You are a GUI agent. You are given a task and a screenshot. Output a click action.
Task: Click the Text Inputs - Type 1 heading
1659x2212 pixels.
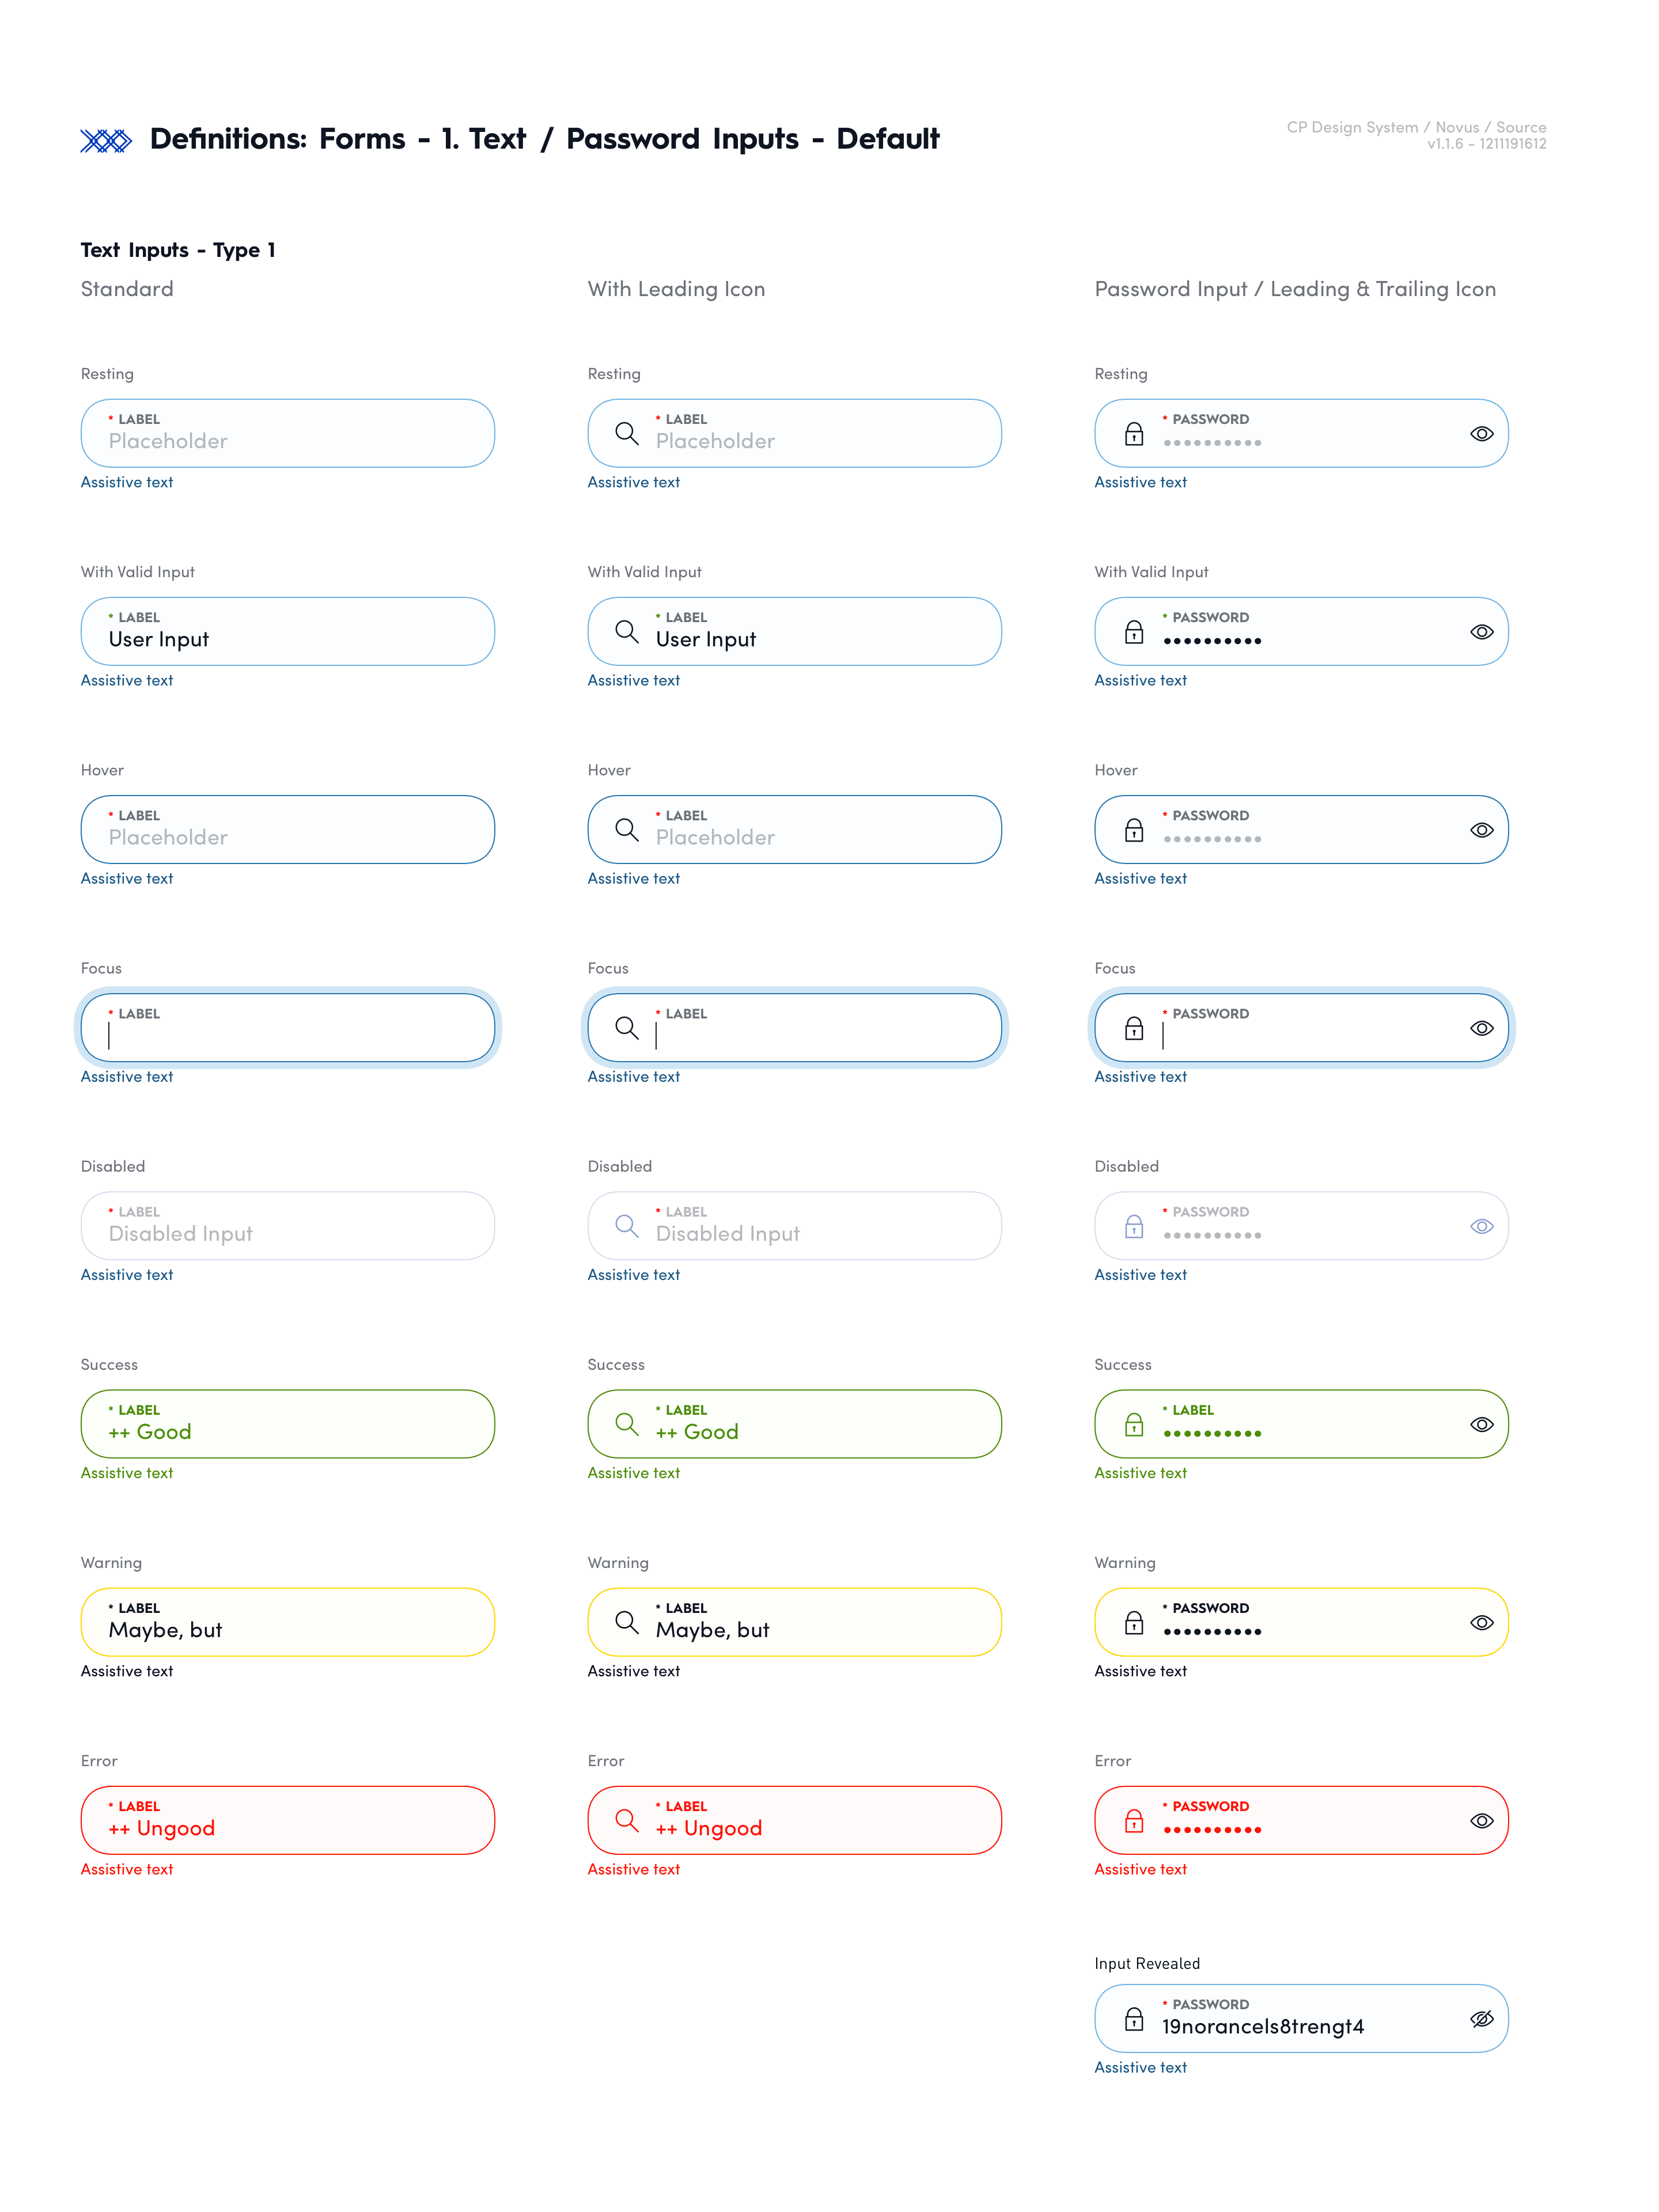[x=178, y=250]
